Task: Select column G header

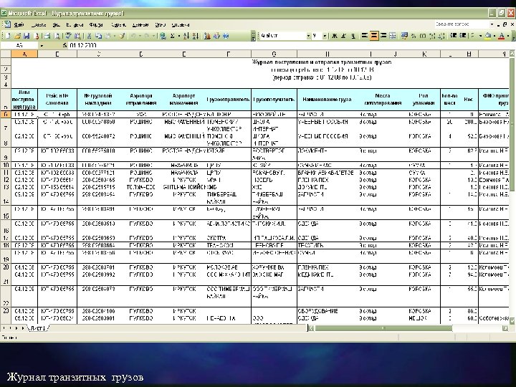Action: point(274,54)
